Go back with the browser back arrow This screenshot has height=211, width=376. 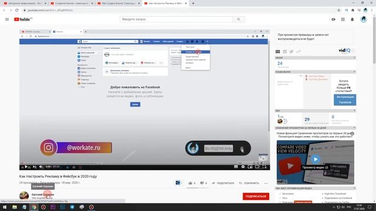4,11
